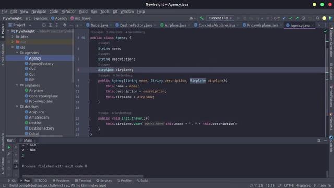
Task: Click the up arrow in Run panel
Action: [16, 147]
